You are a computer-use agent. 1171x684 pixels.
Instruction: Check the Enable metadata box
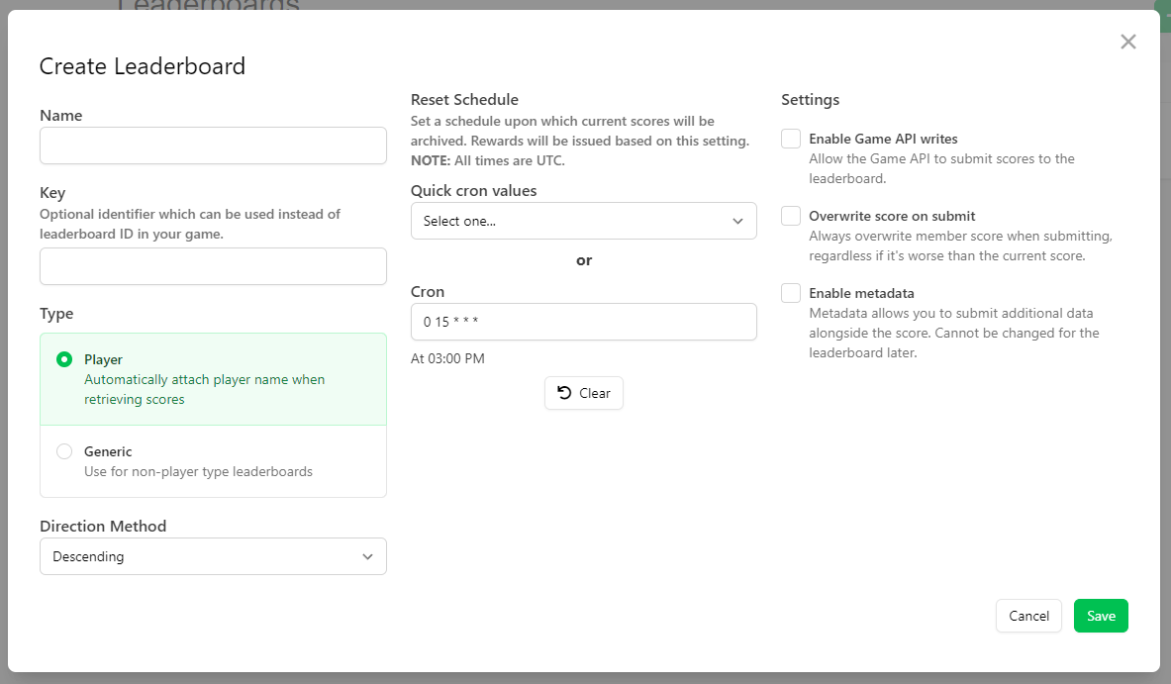click(791, 294)
